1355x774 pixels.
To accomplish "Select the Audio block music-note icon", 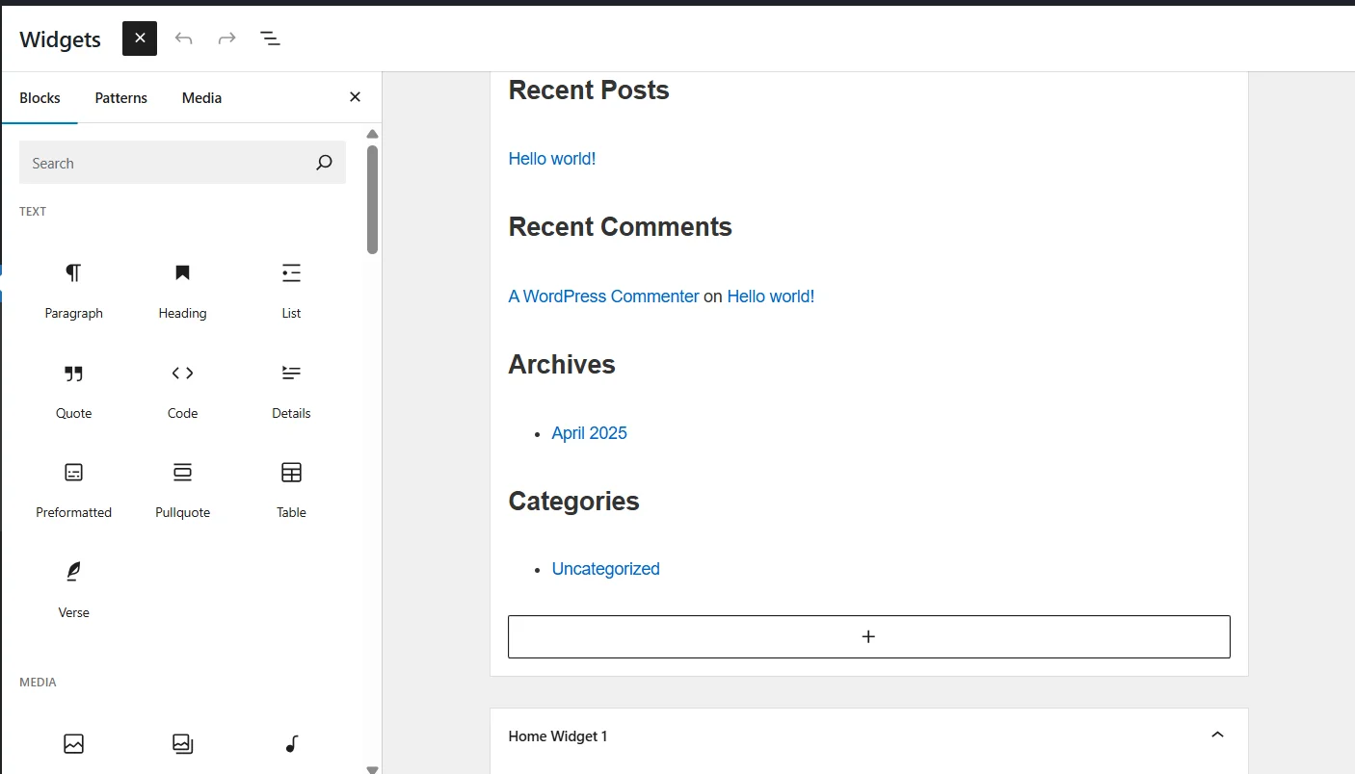I will coord(291,743).
